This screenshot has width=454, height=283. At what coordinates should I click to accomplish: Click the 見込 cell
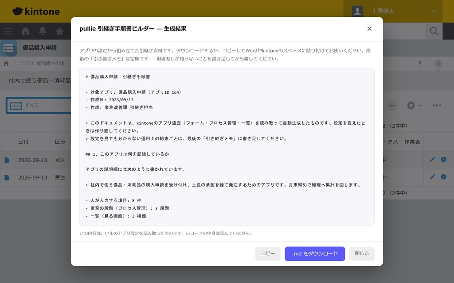[60, 160]
